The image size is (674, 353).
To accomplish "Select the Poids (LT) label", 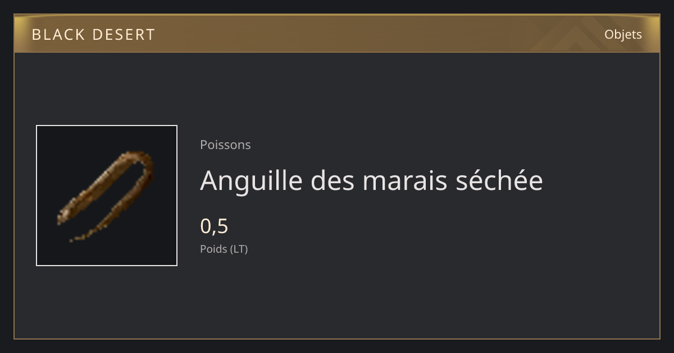I will point(224,249).
